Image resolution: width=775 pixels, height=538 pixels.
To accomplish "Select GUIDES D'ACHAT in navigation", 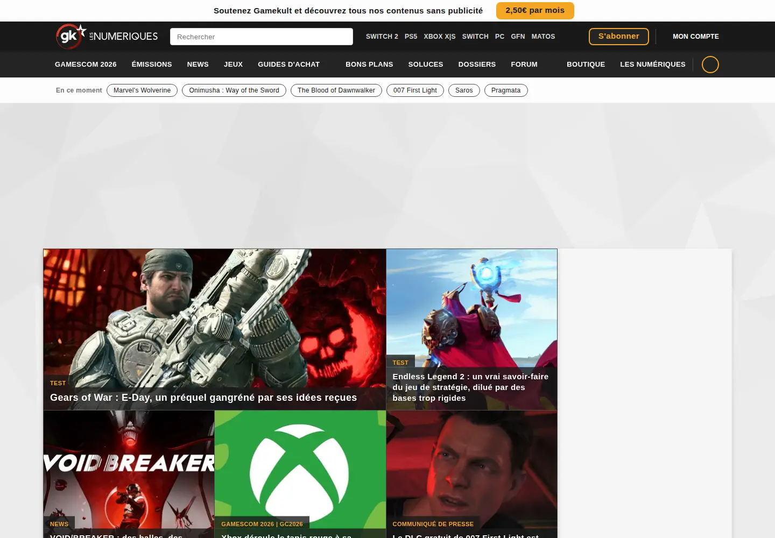I will tap(289, 65).
